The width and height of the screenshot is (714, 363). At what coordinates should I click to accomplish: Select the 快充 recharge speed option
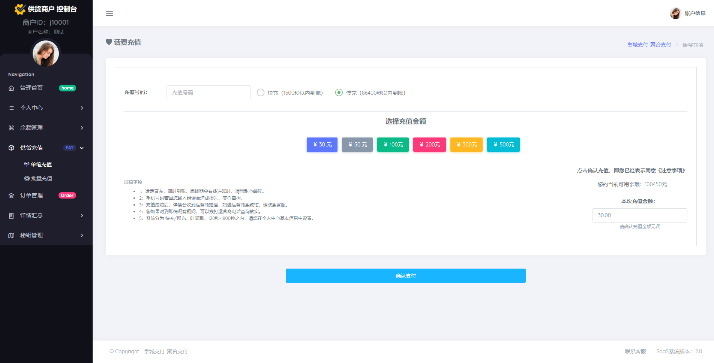(x=261, y=92)
